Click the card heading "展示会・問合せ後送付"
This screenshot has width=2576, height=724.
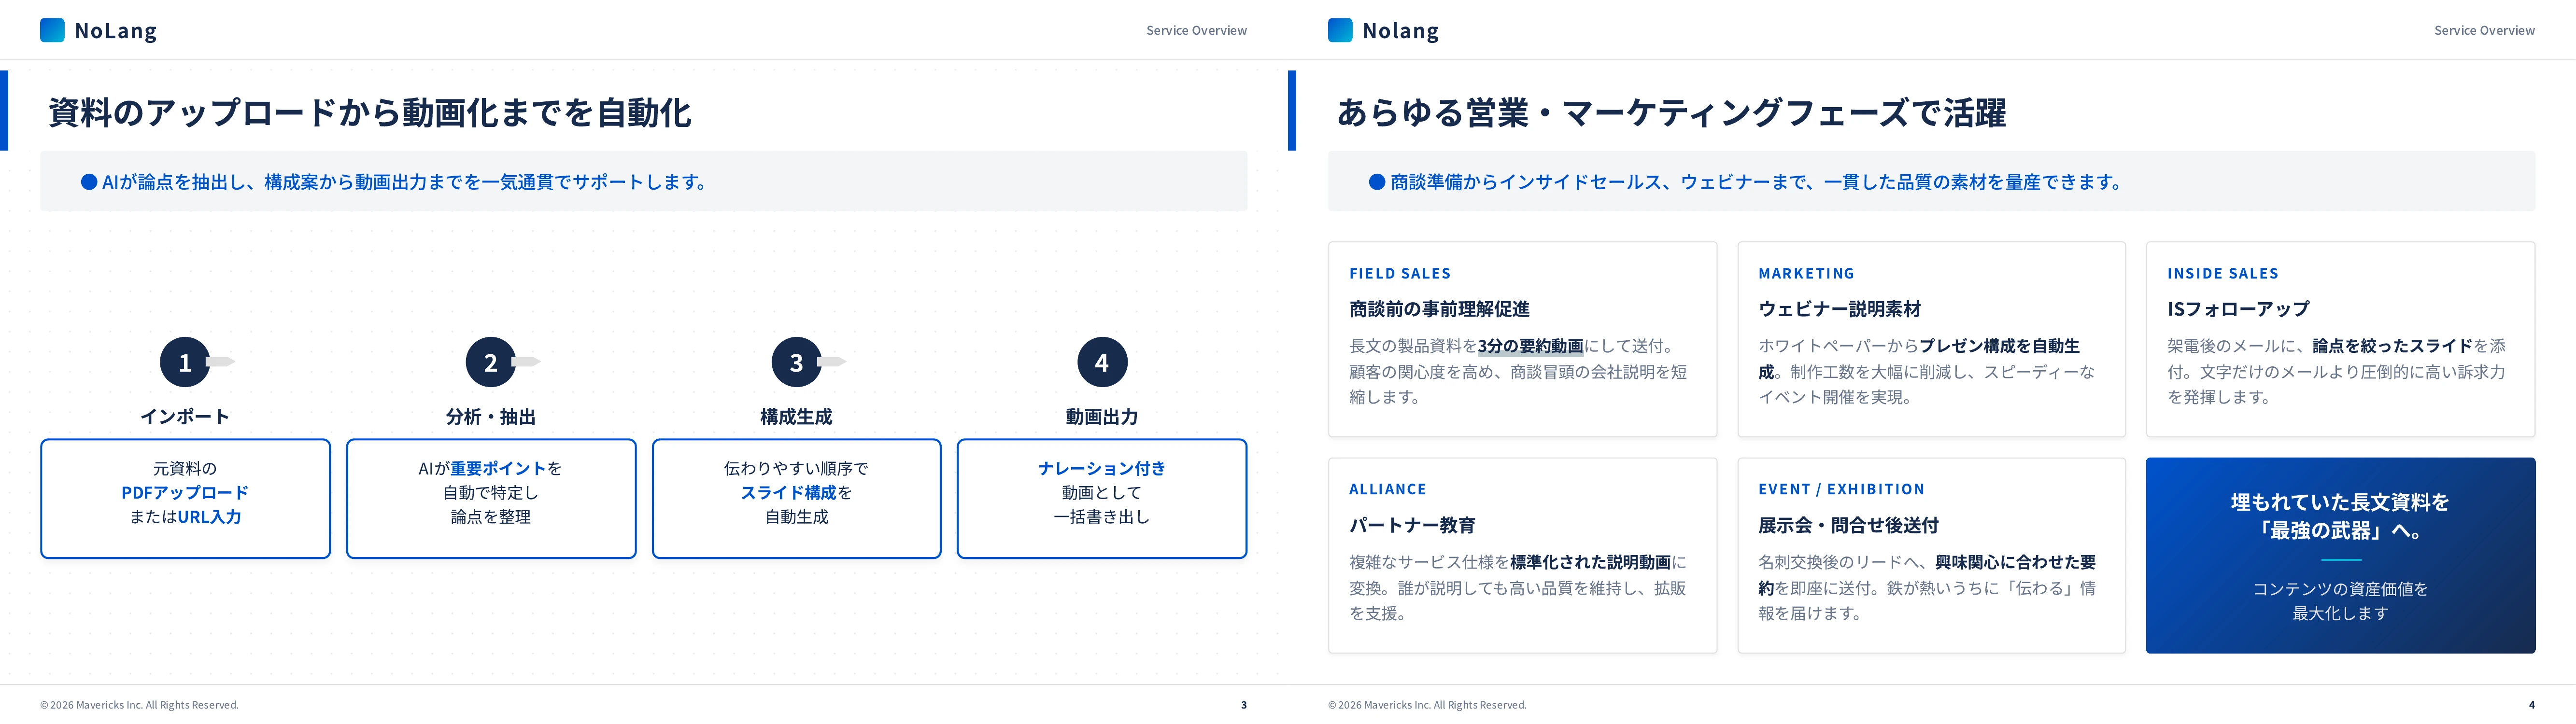tap(1848, 525)
